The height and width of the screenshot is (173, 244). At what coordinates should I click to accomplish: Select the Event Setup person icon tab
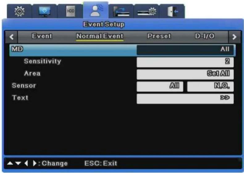[95, 10]
